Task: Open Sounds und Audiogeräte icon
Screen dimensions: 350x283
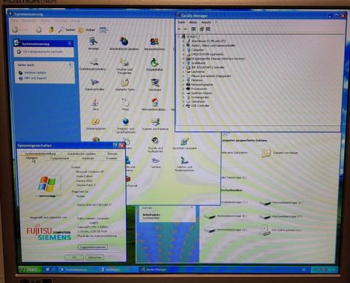Action: (155, 145)
